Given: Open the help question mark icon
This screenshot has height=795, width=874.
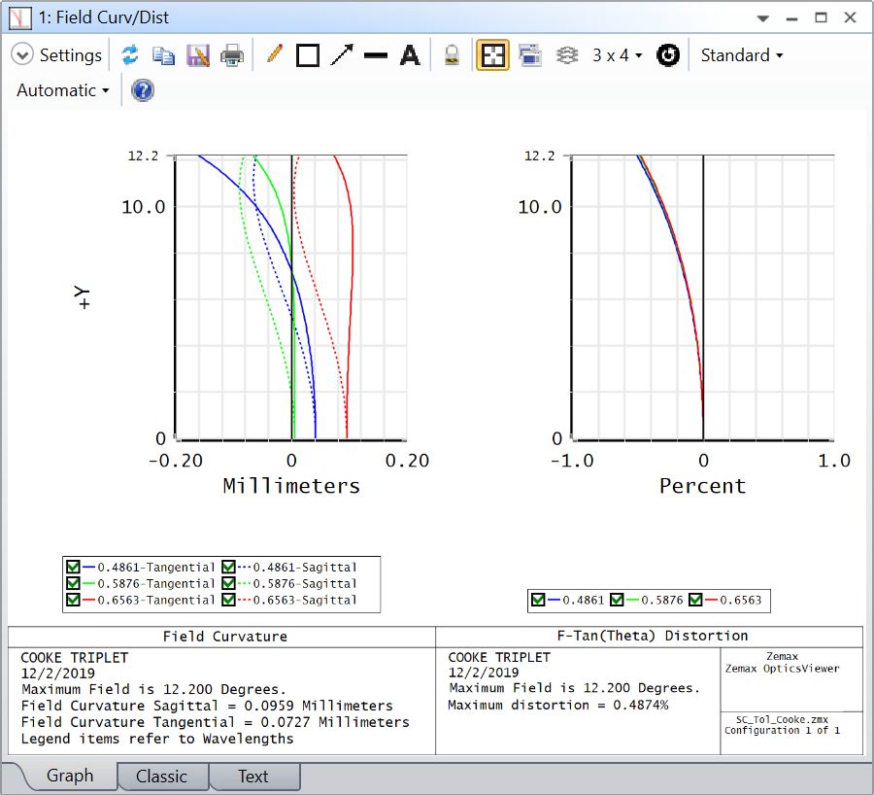Looking at the screenshot, I should [x=143, y=90].
